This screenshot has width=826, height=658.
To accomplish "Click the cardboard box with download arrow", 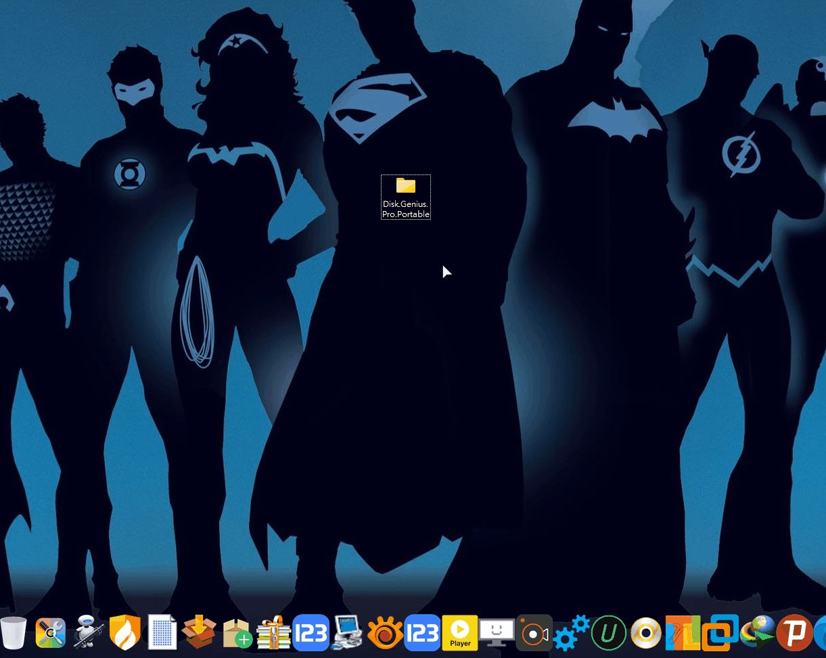I will point(200,633).
